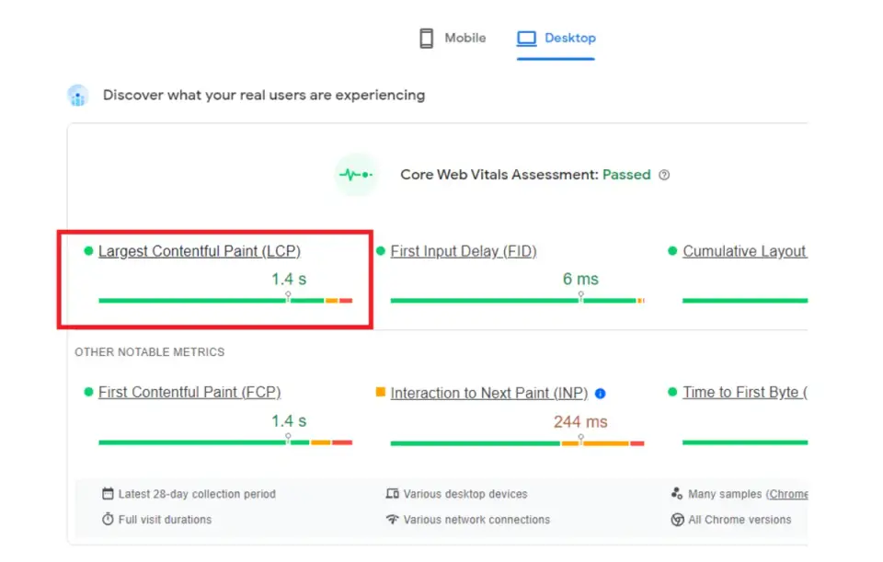The image size is (883, 562).
Task: Click the desktop devices icon
Action: point(393,494)
